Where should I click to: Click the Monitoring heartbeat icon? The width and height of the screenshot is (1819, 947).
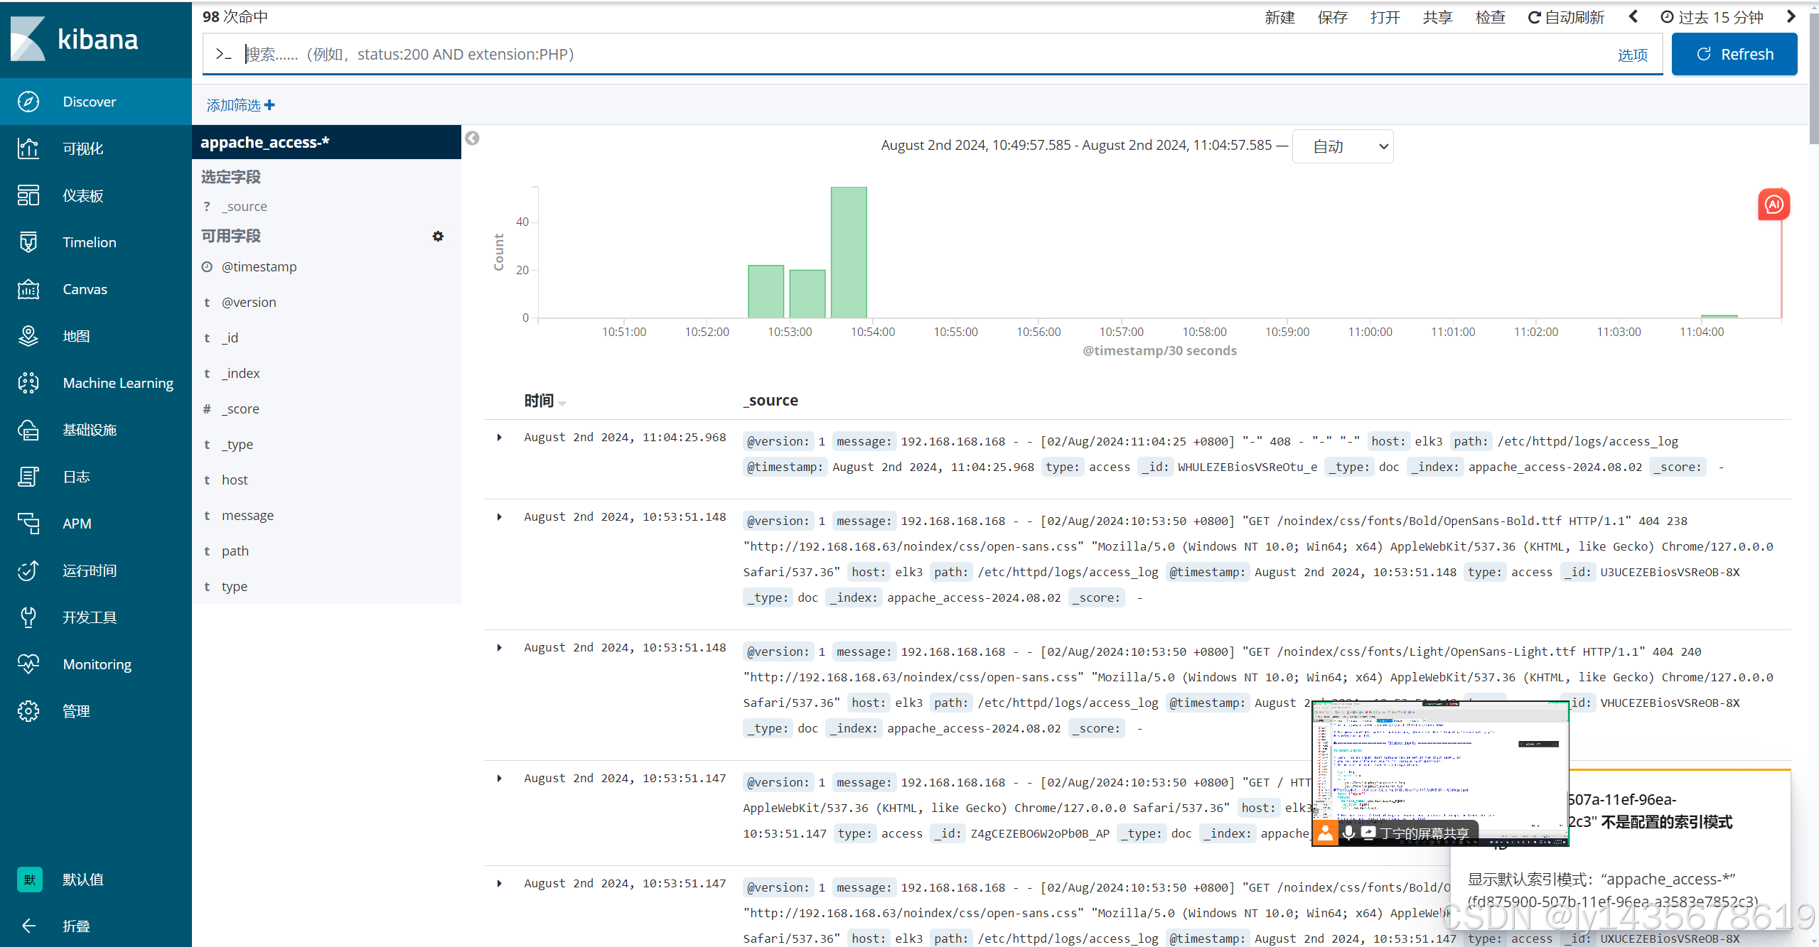click(x=28, y=664)
